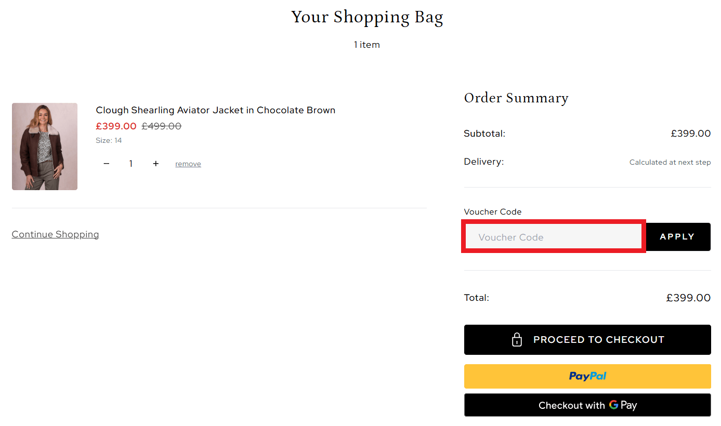Proceed to checkout
The image size is (721, 426).
pos(587,339)
